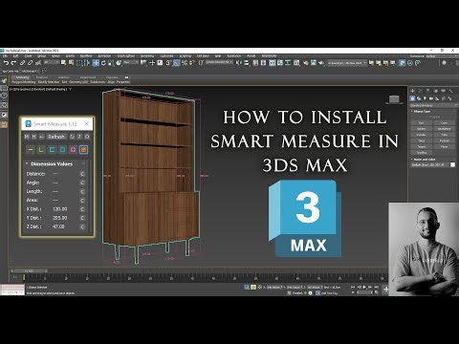Image resolution: width=459 pixels, height=344 pixels.
Task: Activate the Select and Move tool
Action: point(96,63)
